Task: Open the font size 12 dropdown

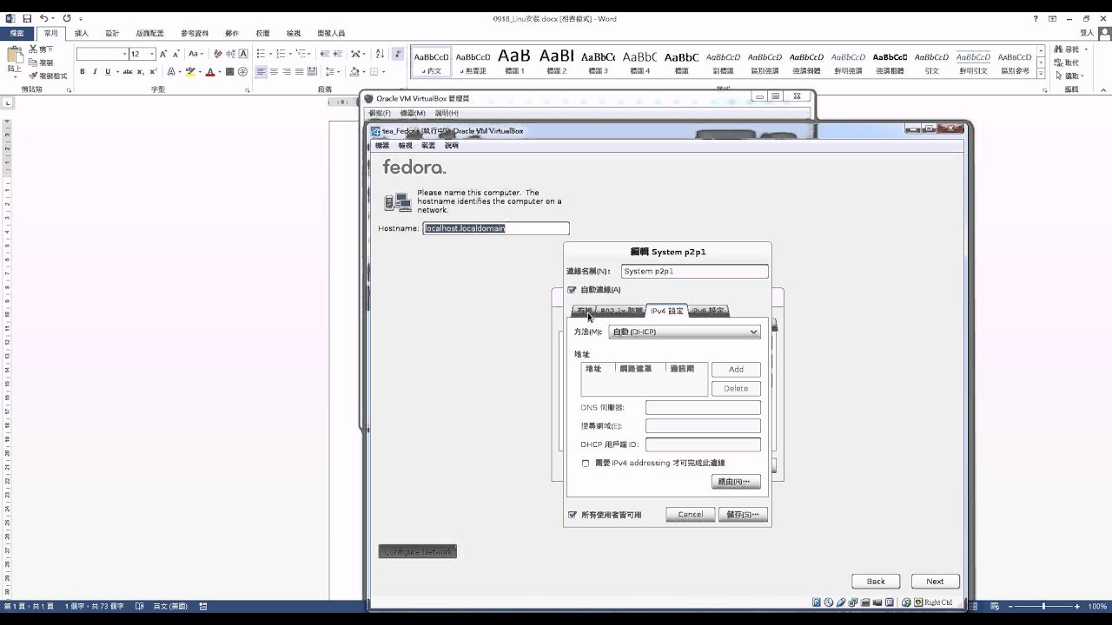Action: [152, 54]
